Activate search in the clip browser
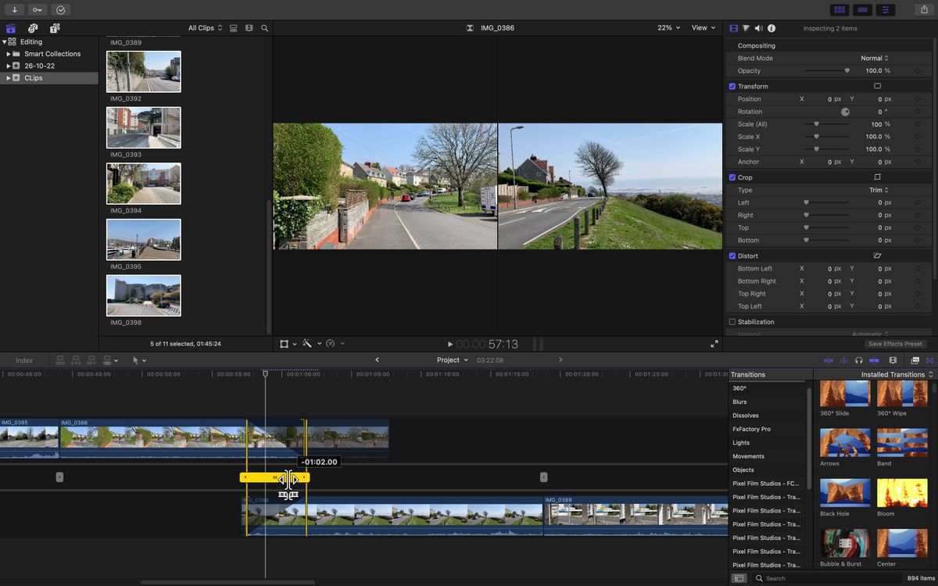 265,27
